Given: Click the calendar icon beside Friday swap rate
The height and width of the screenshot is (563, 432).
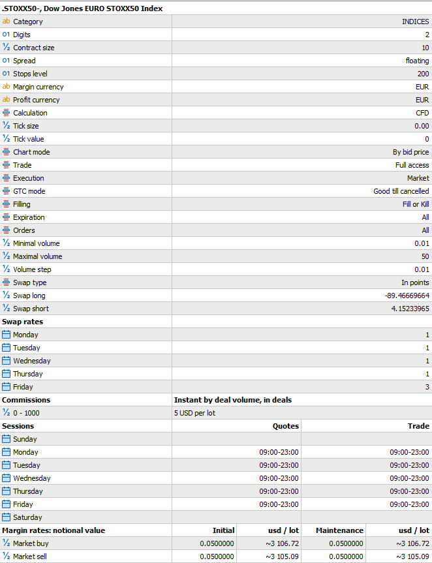Looking at the screenshot, I should (x=6, y=387).
